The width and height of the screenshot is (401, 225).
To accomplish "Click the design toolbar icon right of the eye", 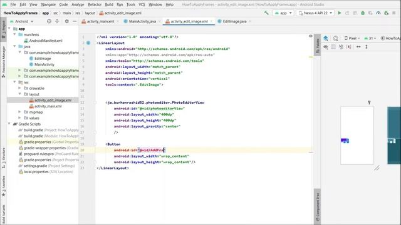I will point(333,47).
